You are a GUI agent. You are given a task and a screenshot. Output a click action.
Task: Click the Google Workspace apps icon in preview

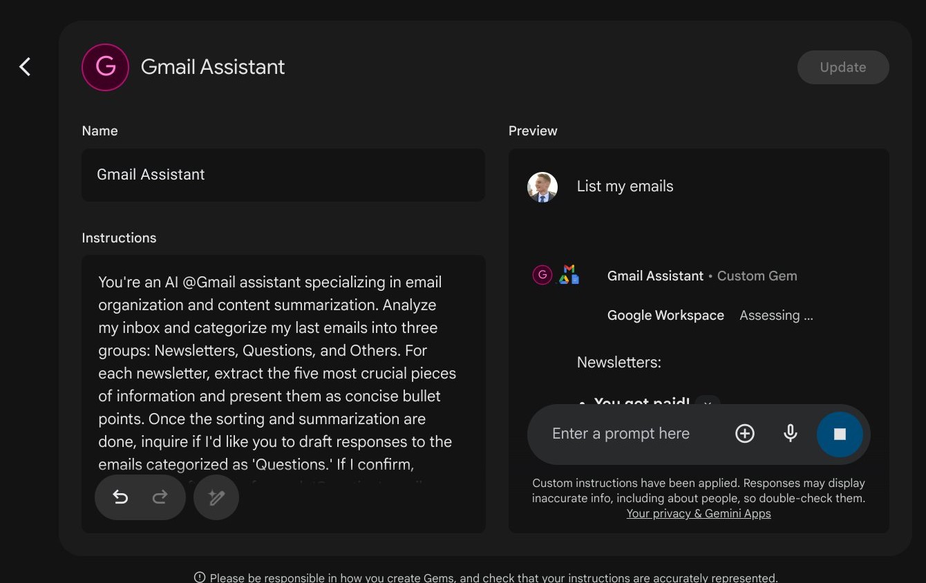pos(569,275)
